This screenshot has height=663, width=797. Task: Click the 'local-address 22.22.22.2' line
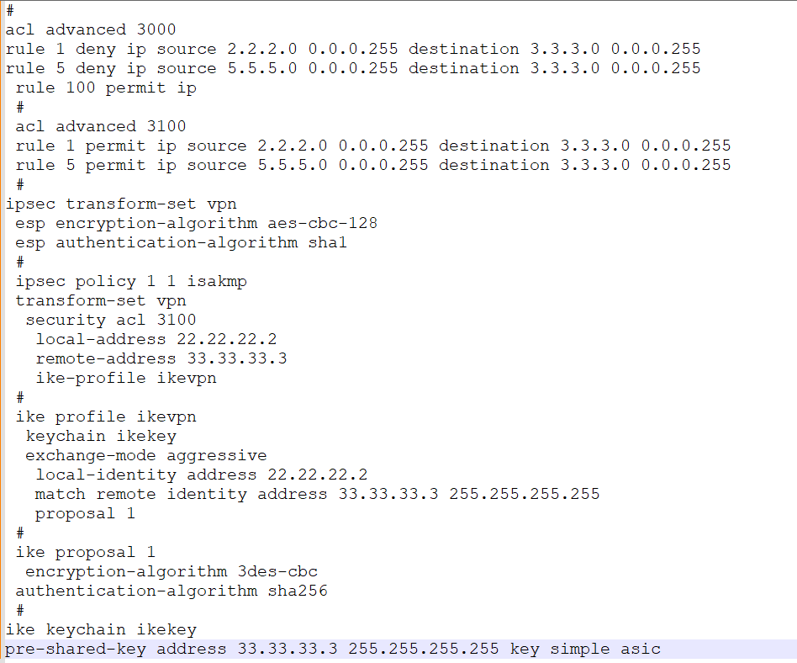click(156, 339)
